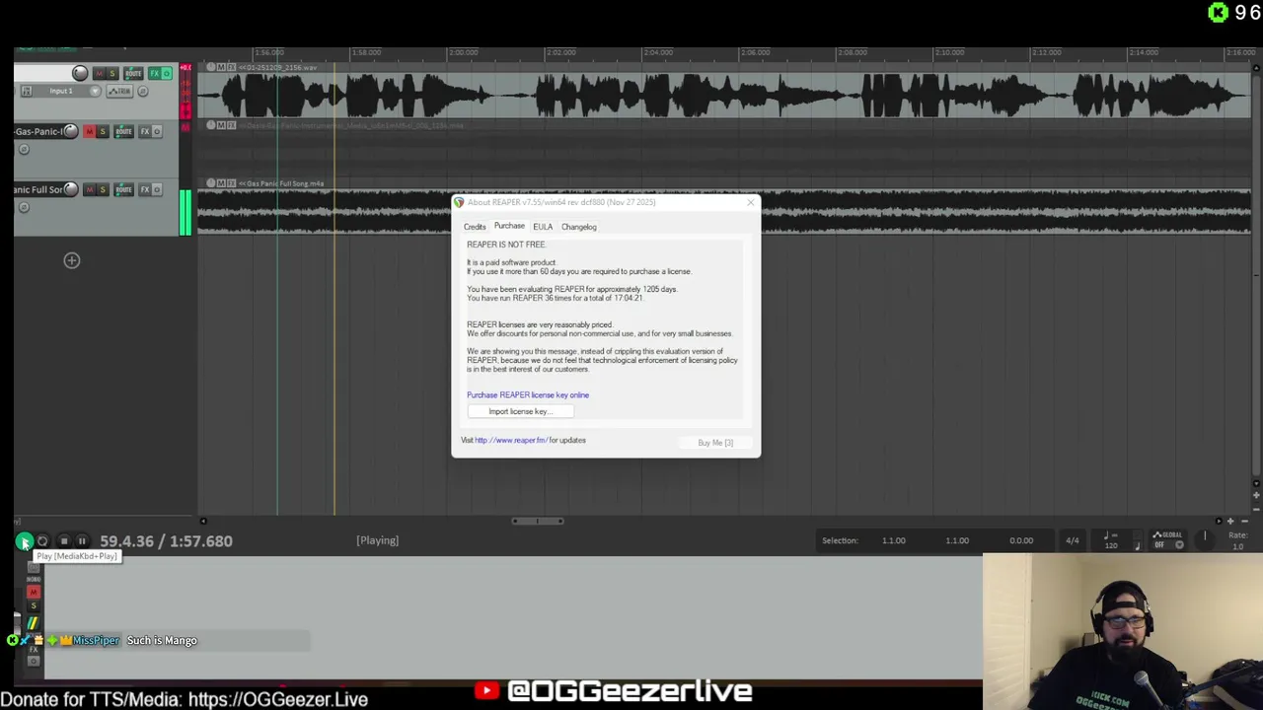The height and width of the screenshot is (710, 1263).
Task: Click the Buy Me [3] button
Action: point(715,443)
